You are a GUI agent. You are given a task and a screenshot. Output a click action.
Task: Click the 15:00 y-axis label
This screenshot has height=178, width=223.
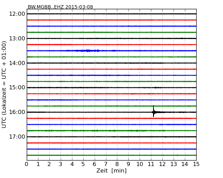pyautogui.click(x=17, y=88)
